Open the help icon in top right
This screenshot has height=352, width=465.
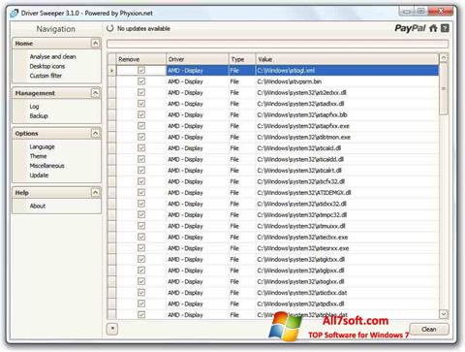pos(445,28)
